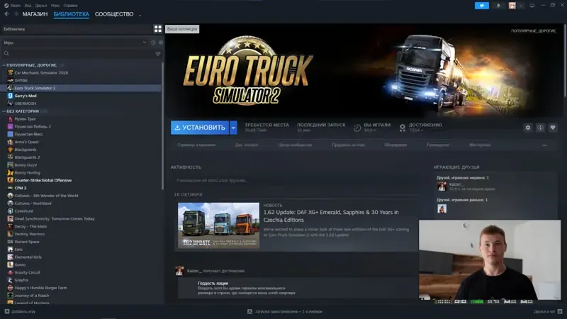This screenshot has width=567, height=319.
Task: Open game settings gear icon
Action: tap(528, 128)
